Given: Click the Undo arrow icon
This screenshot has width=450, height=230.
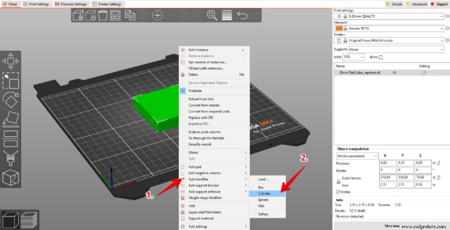Looking at the screenshot, I should click(x=242, y=15).
